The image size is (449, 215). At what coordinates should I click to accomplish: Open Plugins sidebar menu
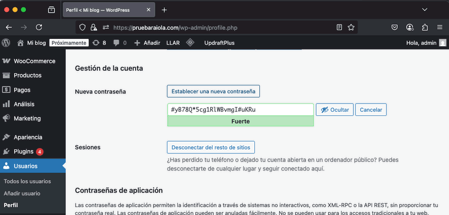click(33, 151)
